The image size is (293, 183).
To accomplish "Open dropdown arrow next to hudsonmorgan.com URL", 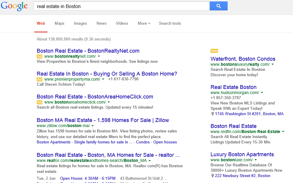I will [x=262, y=93].
